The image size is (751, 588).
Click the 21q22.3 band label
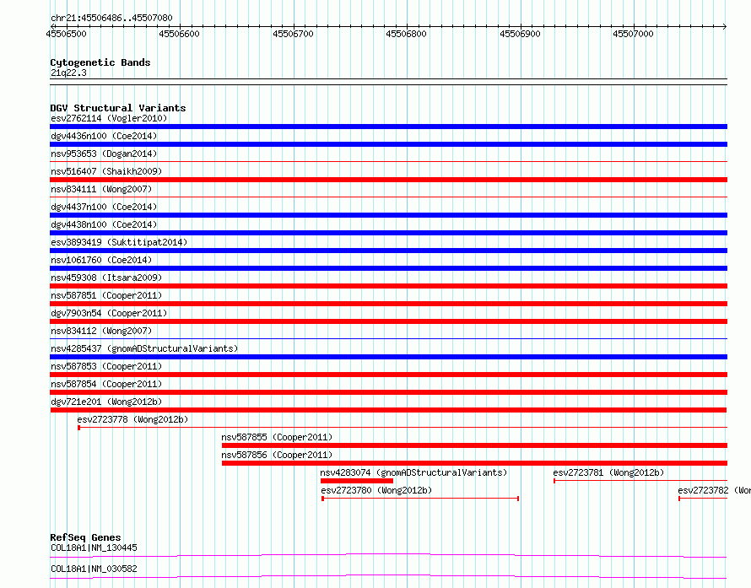coord(68,73)
